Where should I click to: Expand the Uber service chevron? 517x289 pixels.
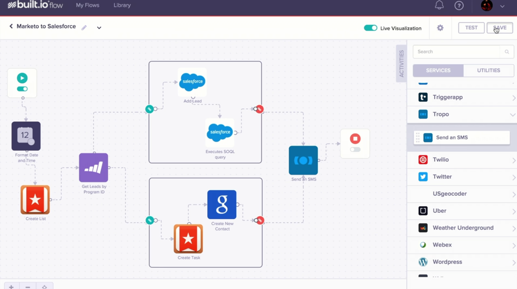[514, 212]
